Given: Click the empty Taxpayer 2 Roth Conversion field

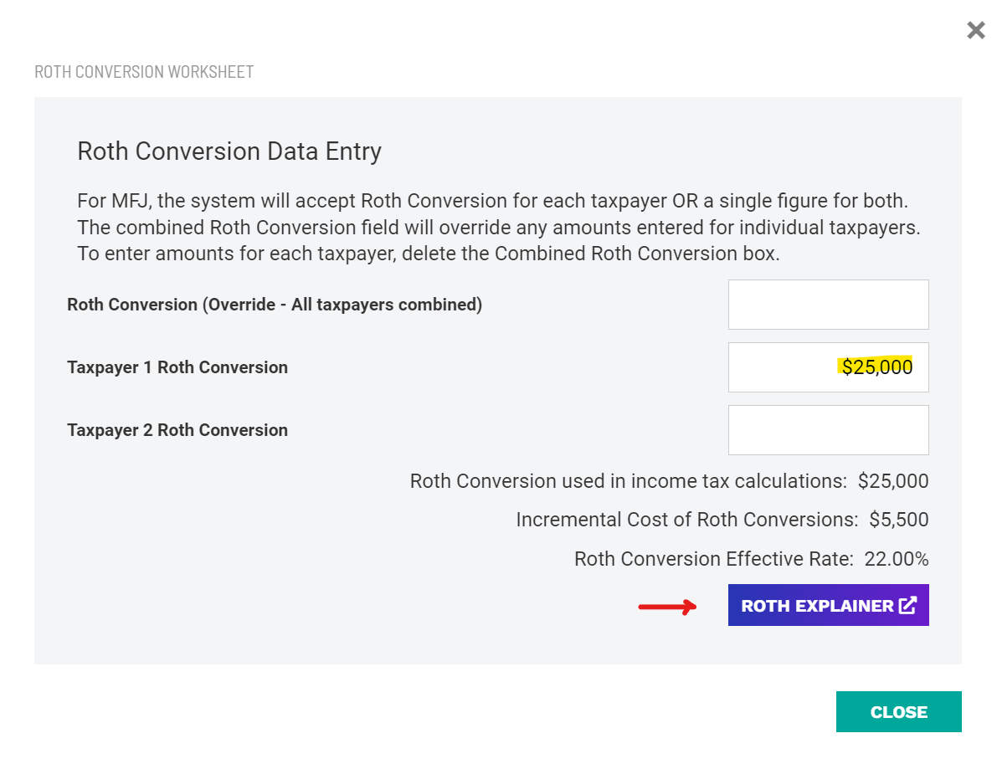Looking at the screenshot, I should pos(828,429).
